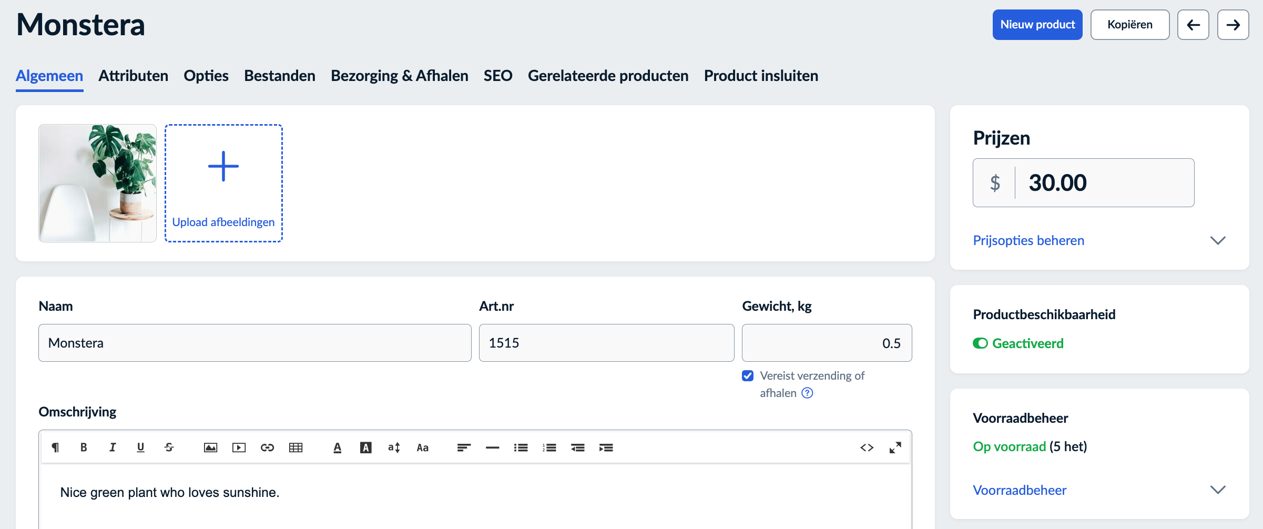
Task: Apply strikethrough formatting in editor
Action: 169,447
